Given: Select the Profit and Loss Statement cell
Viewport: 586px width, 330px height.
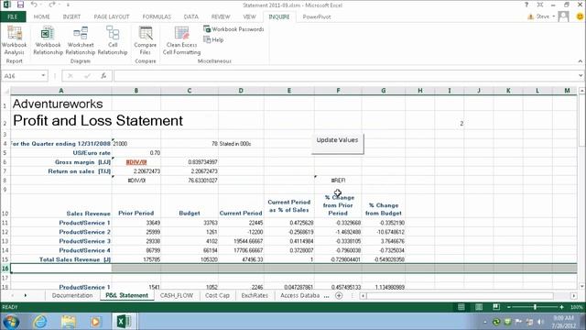Looking at the screenshot, I should pyautogui.click(x=61, y=120).
